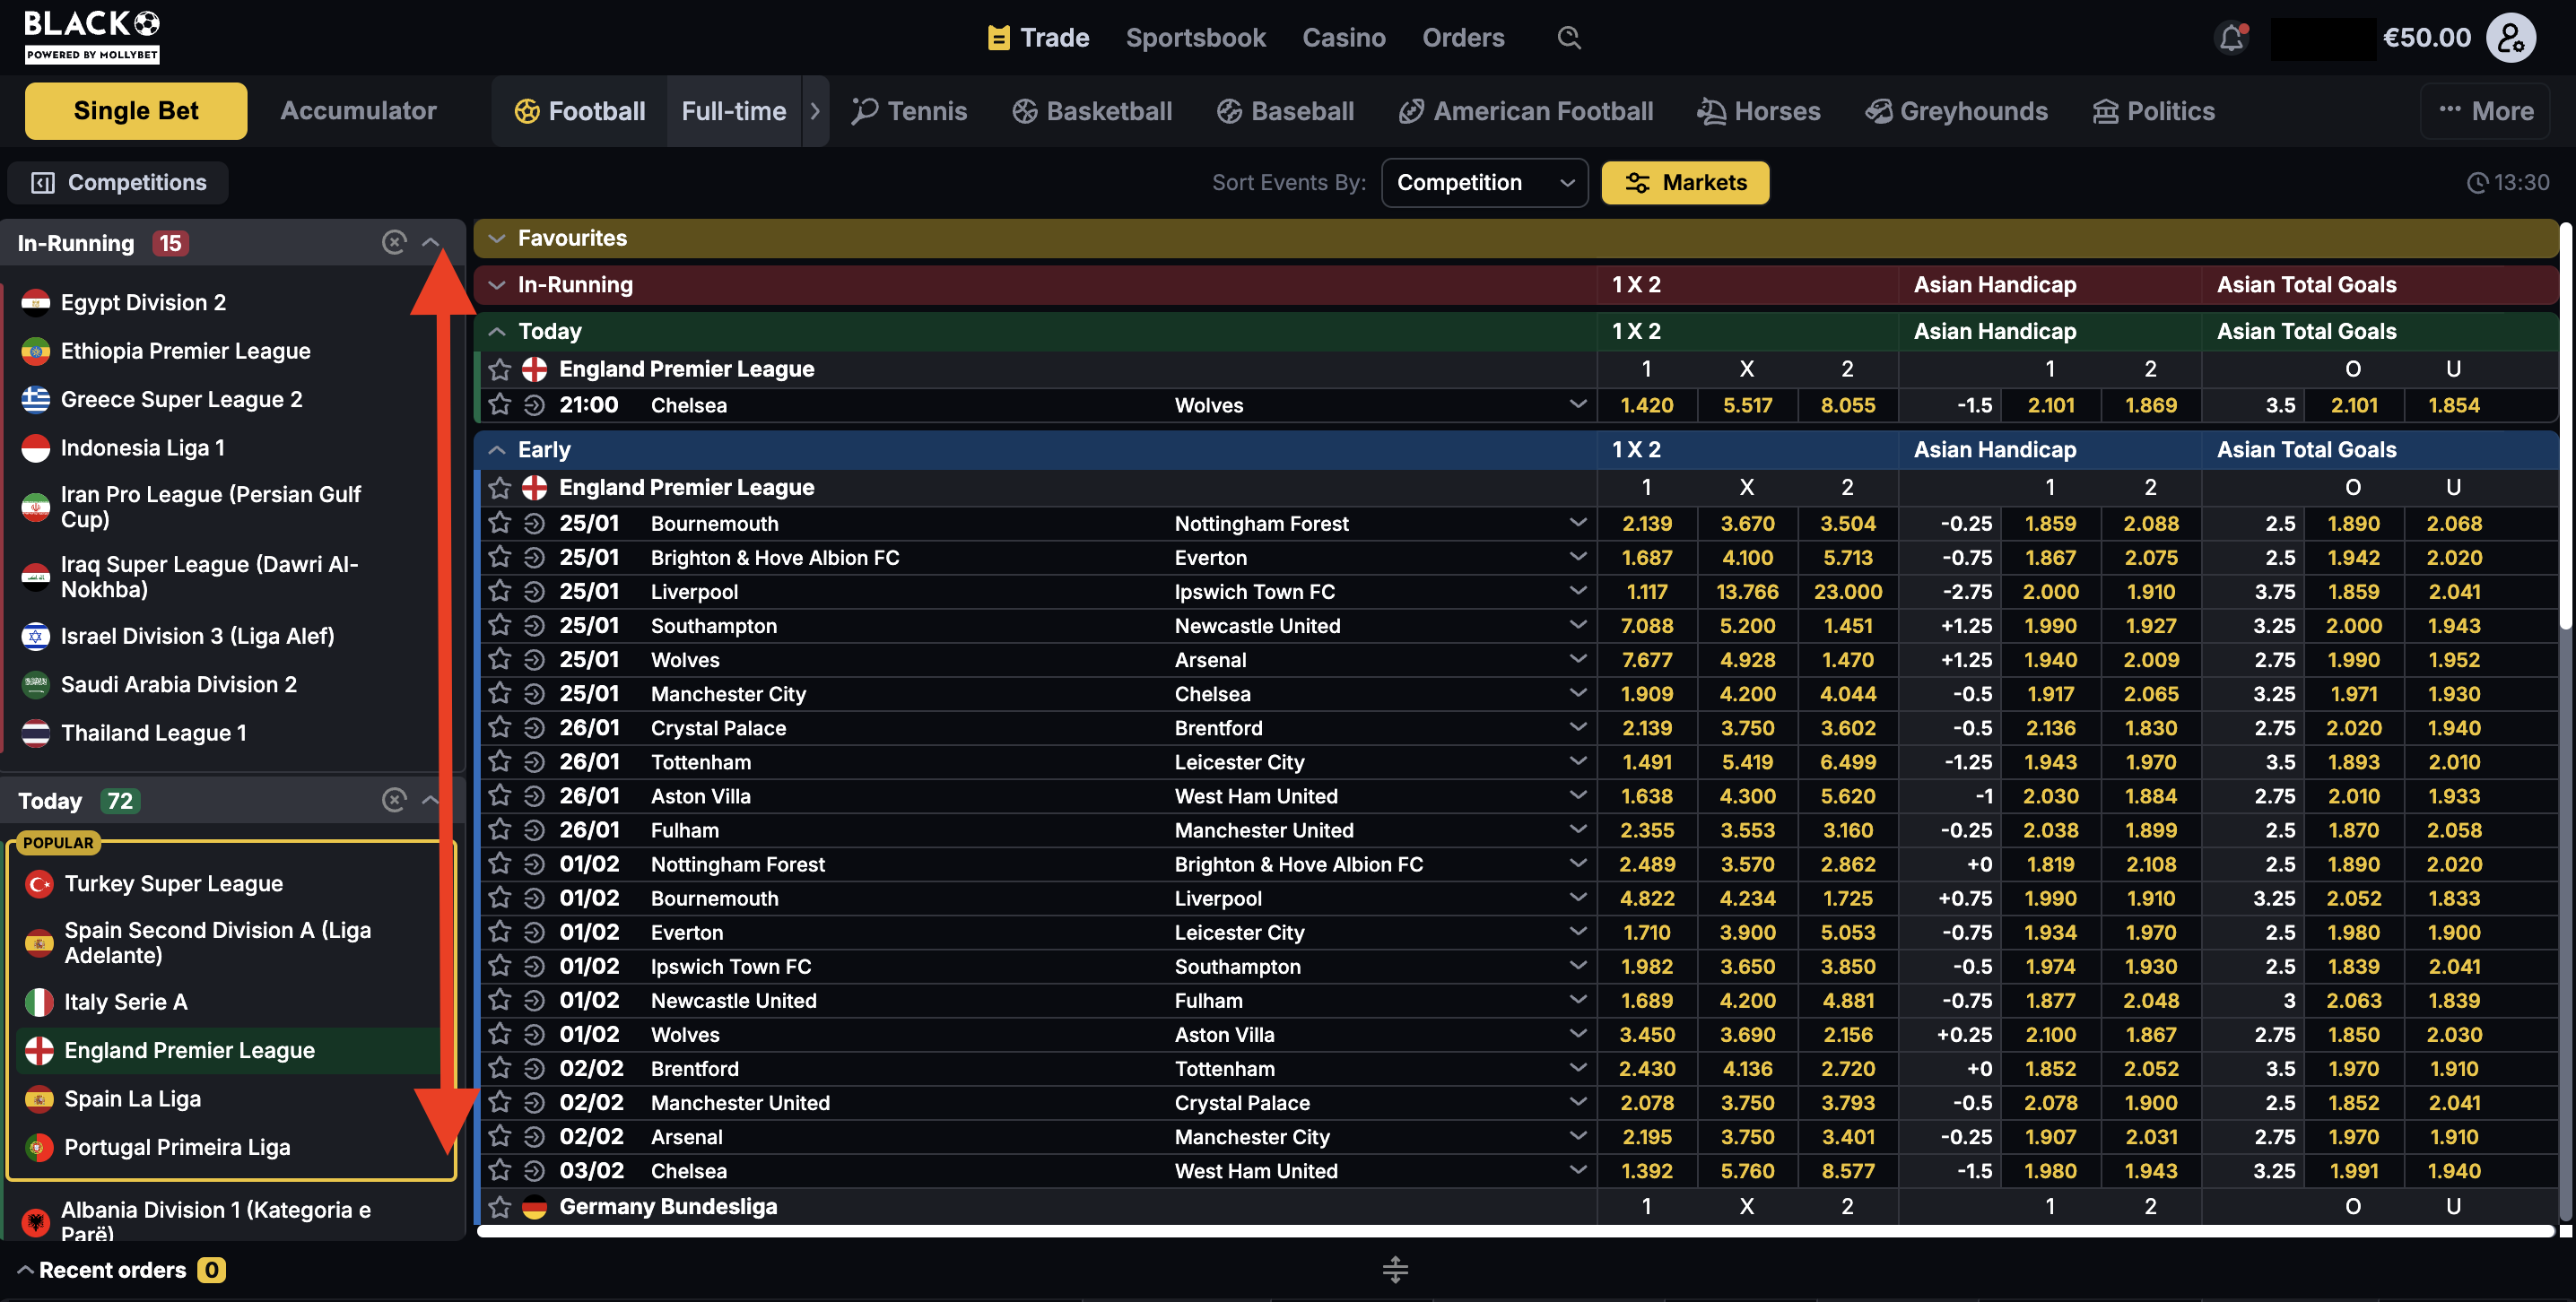Open the user account avatar icon
Screen dimensions: 2576x1302
tap(2510, 38)
